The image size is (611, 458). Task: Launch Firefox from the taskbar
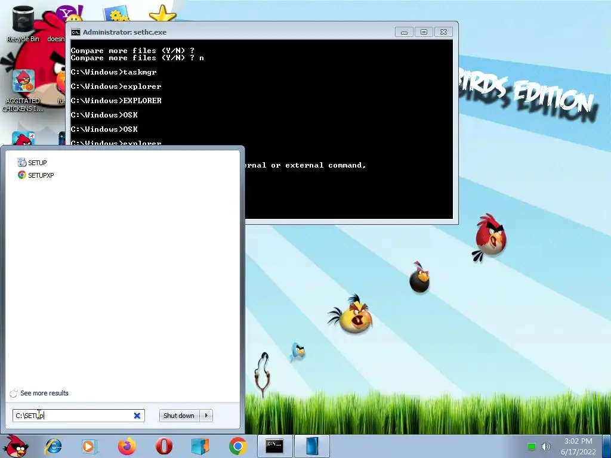point(126,446)
